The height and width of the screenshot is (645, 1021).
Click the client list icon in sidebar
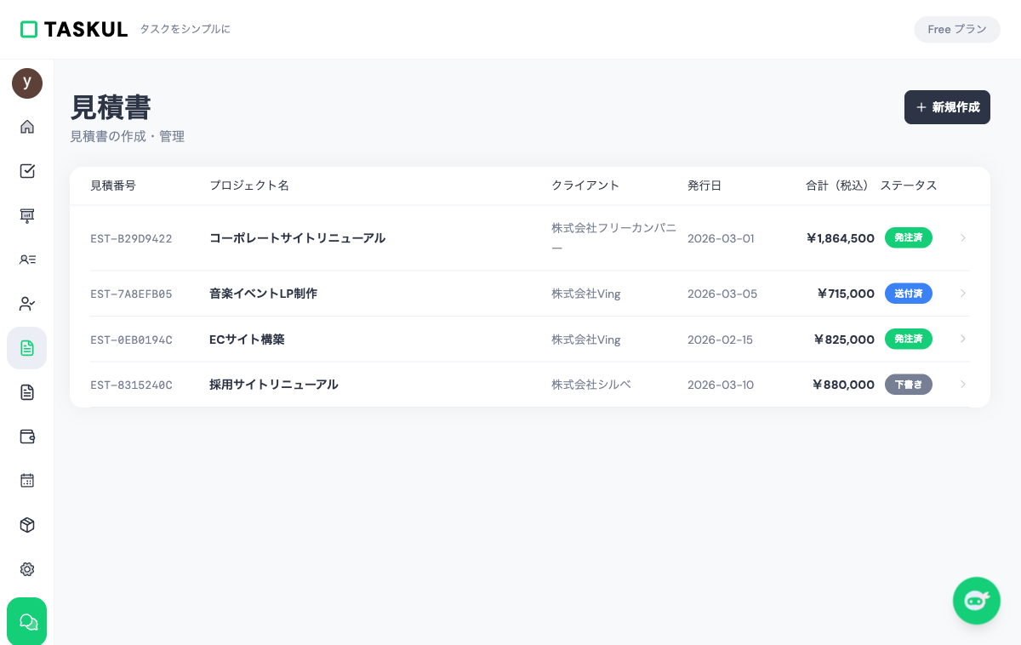[x=27, y=260]
